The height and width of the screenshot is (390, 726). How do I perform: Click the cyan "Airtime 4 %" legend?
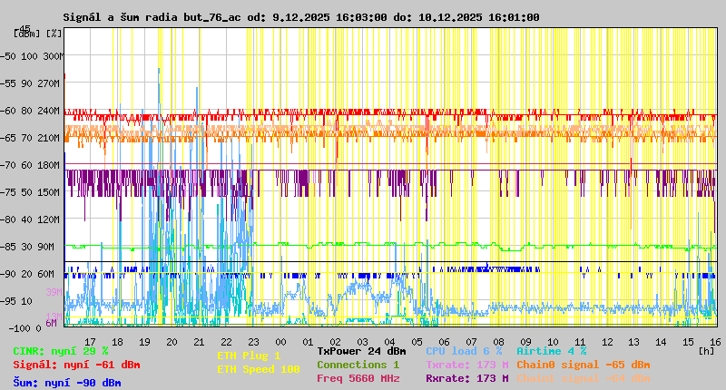[x=551, y=351]
